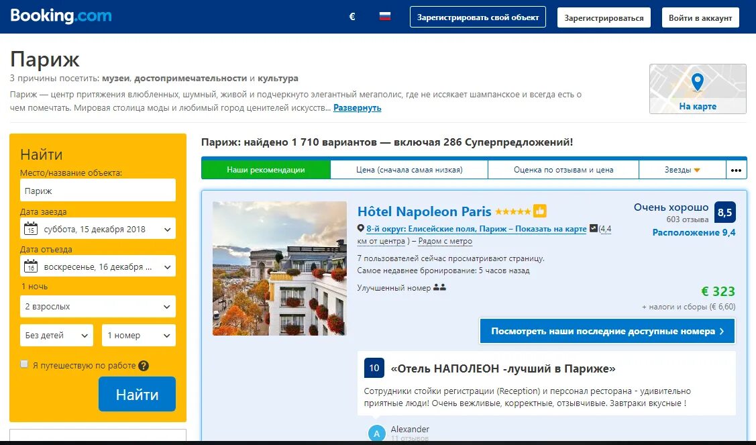Click the 'Зарегистрироваться' button
This screenshot has height=445, width=756.
click(604, 17)
